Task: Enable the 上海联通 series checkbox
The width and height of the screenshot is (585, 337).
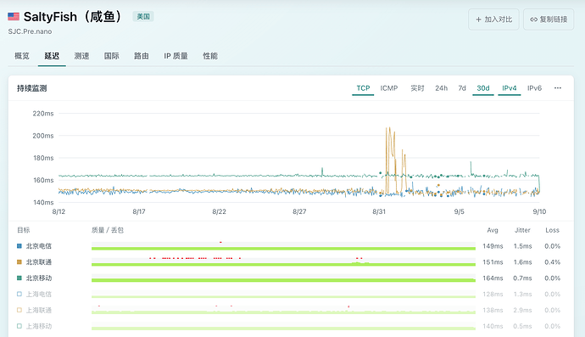Action: click(19, 310)
